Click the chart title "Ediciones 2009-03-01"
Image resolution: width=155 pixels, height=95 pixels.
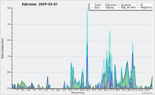pyautogui.click(x=40, y=4)
